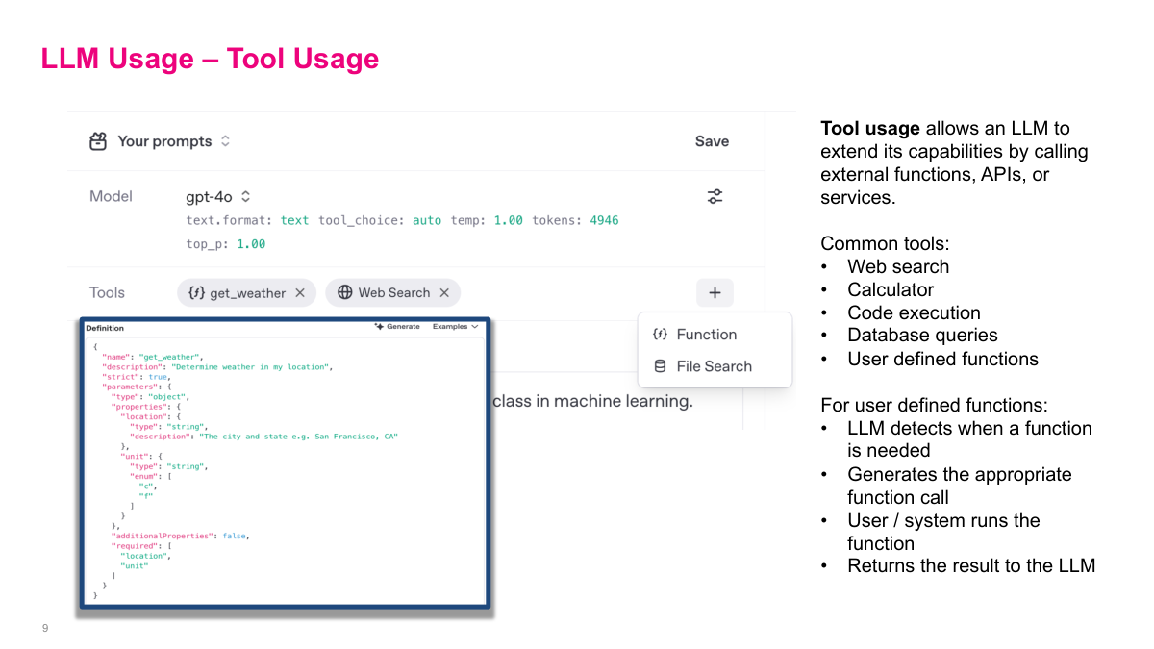
Task: Click the sparkle Generate icon in Definition panel
Action: click(380, 327)
